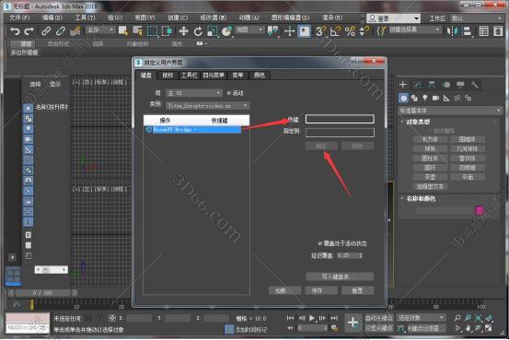Toggle the Percent Snap icon
509x340 pixels.
point(350,31)
